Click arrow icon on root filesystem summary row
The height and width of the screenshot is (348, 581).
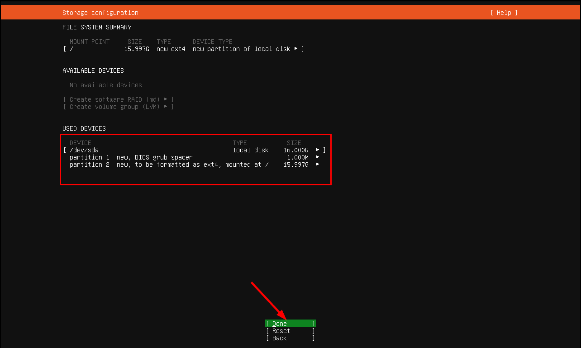296,49
